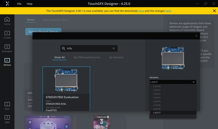
Task: Follow the changes 'here' link
Action: [x=168, y=11]
